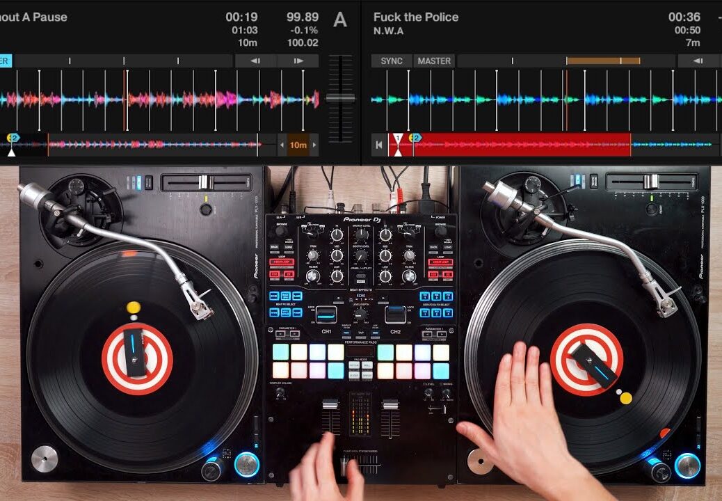This screenshot has height=501, width=722.
Task: Click the left BACK button on the mixer
Action: tap(275, 247)
